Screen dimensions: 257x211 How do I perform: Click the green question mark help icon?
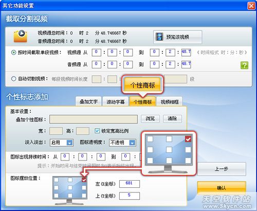244,65
